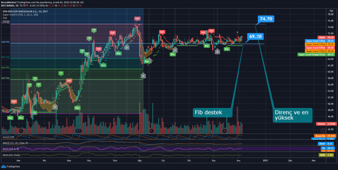Click the red BIMAS 70.70 price label
This screenshot has width=338, height=170.
point(326,37)
